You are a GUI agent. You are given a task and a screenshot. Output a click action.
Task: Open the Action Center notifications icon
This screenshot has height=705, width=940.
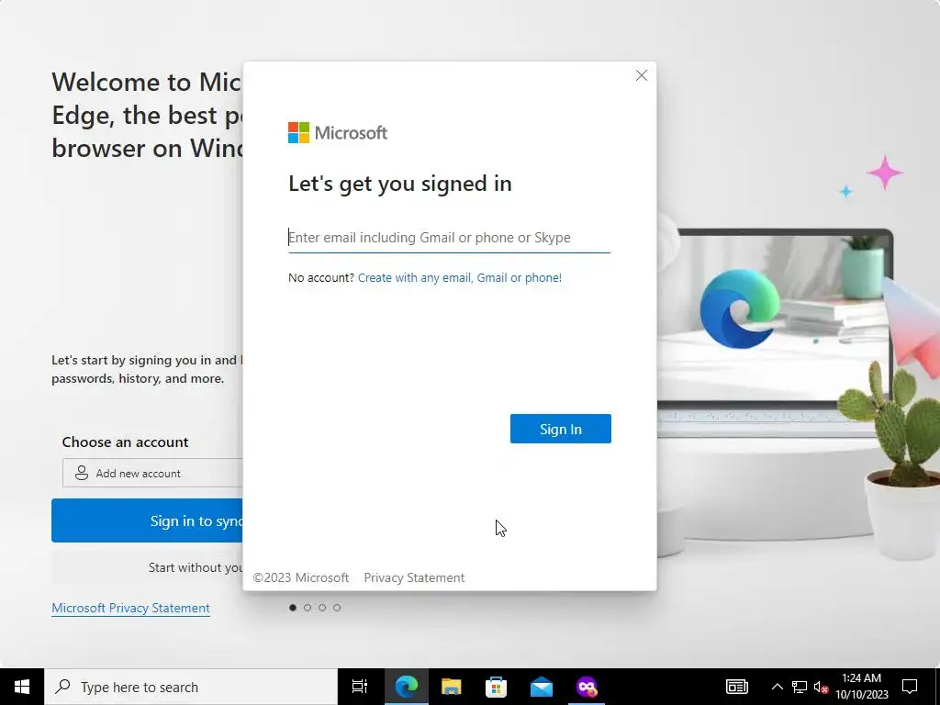point(910,687)
